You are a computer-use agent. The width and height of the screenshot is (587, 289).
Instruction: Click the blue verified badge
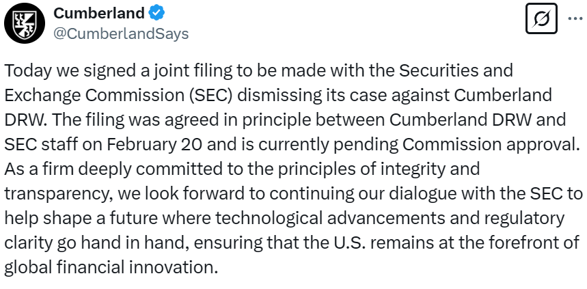pos(156,13)
